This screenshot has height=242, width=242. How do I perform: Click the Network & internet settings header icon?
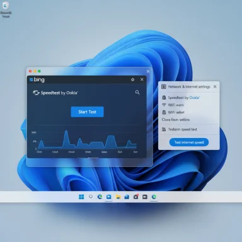tap(163, 86)
